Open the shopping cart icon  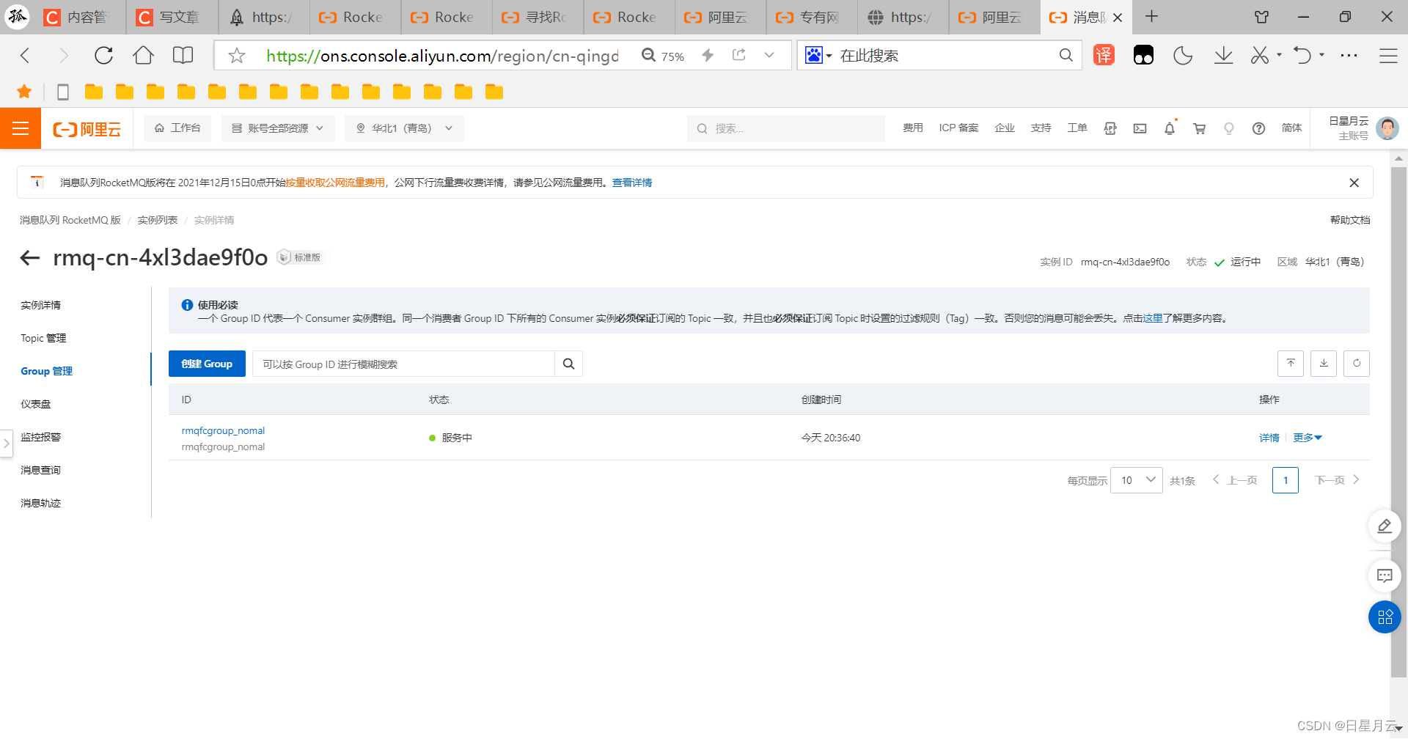coord(1200,128)
